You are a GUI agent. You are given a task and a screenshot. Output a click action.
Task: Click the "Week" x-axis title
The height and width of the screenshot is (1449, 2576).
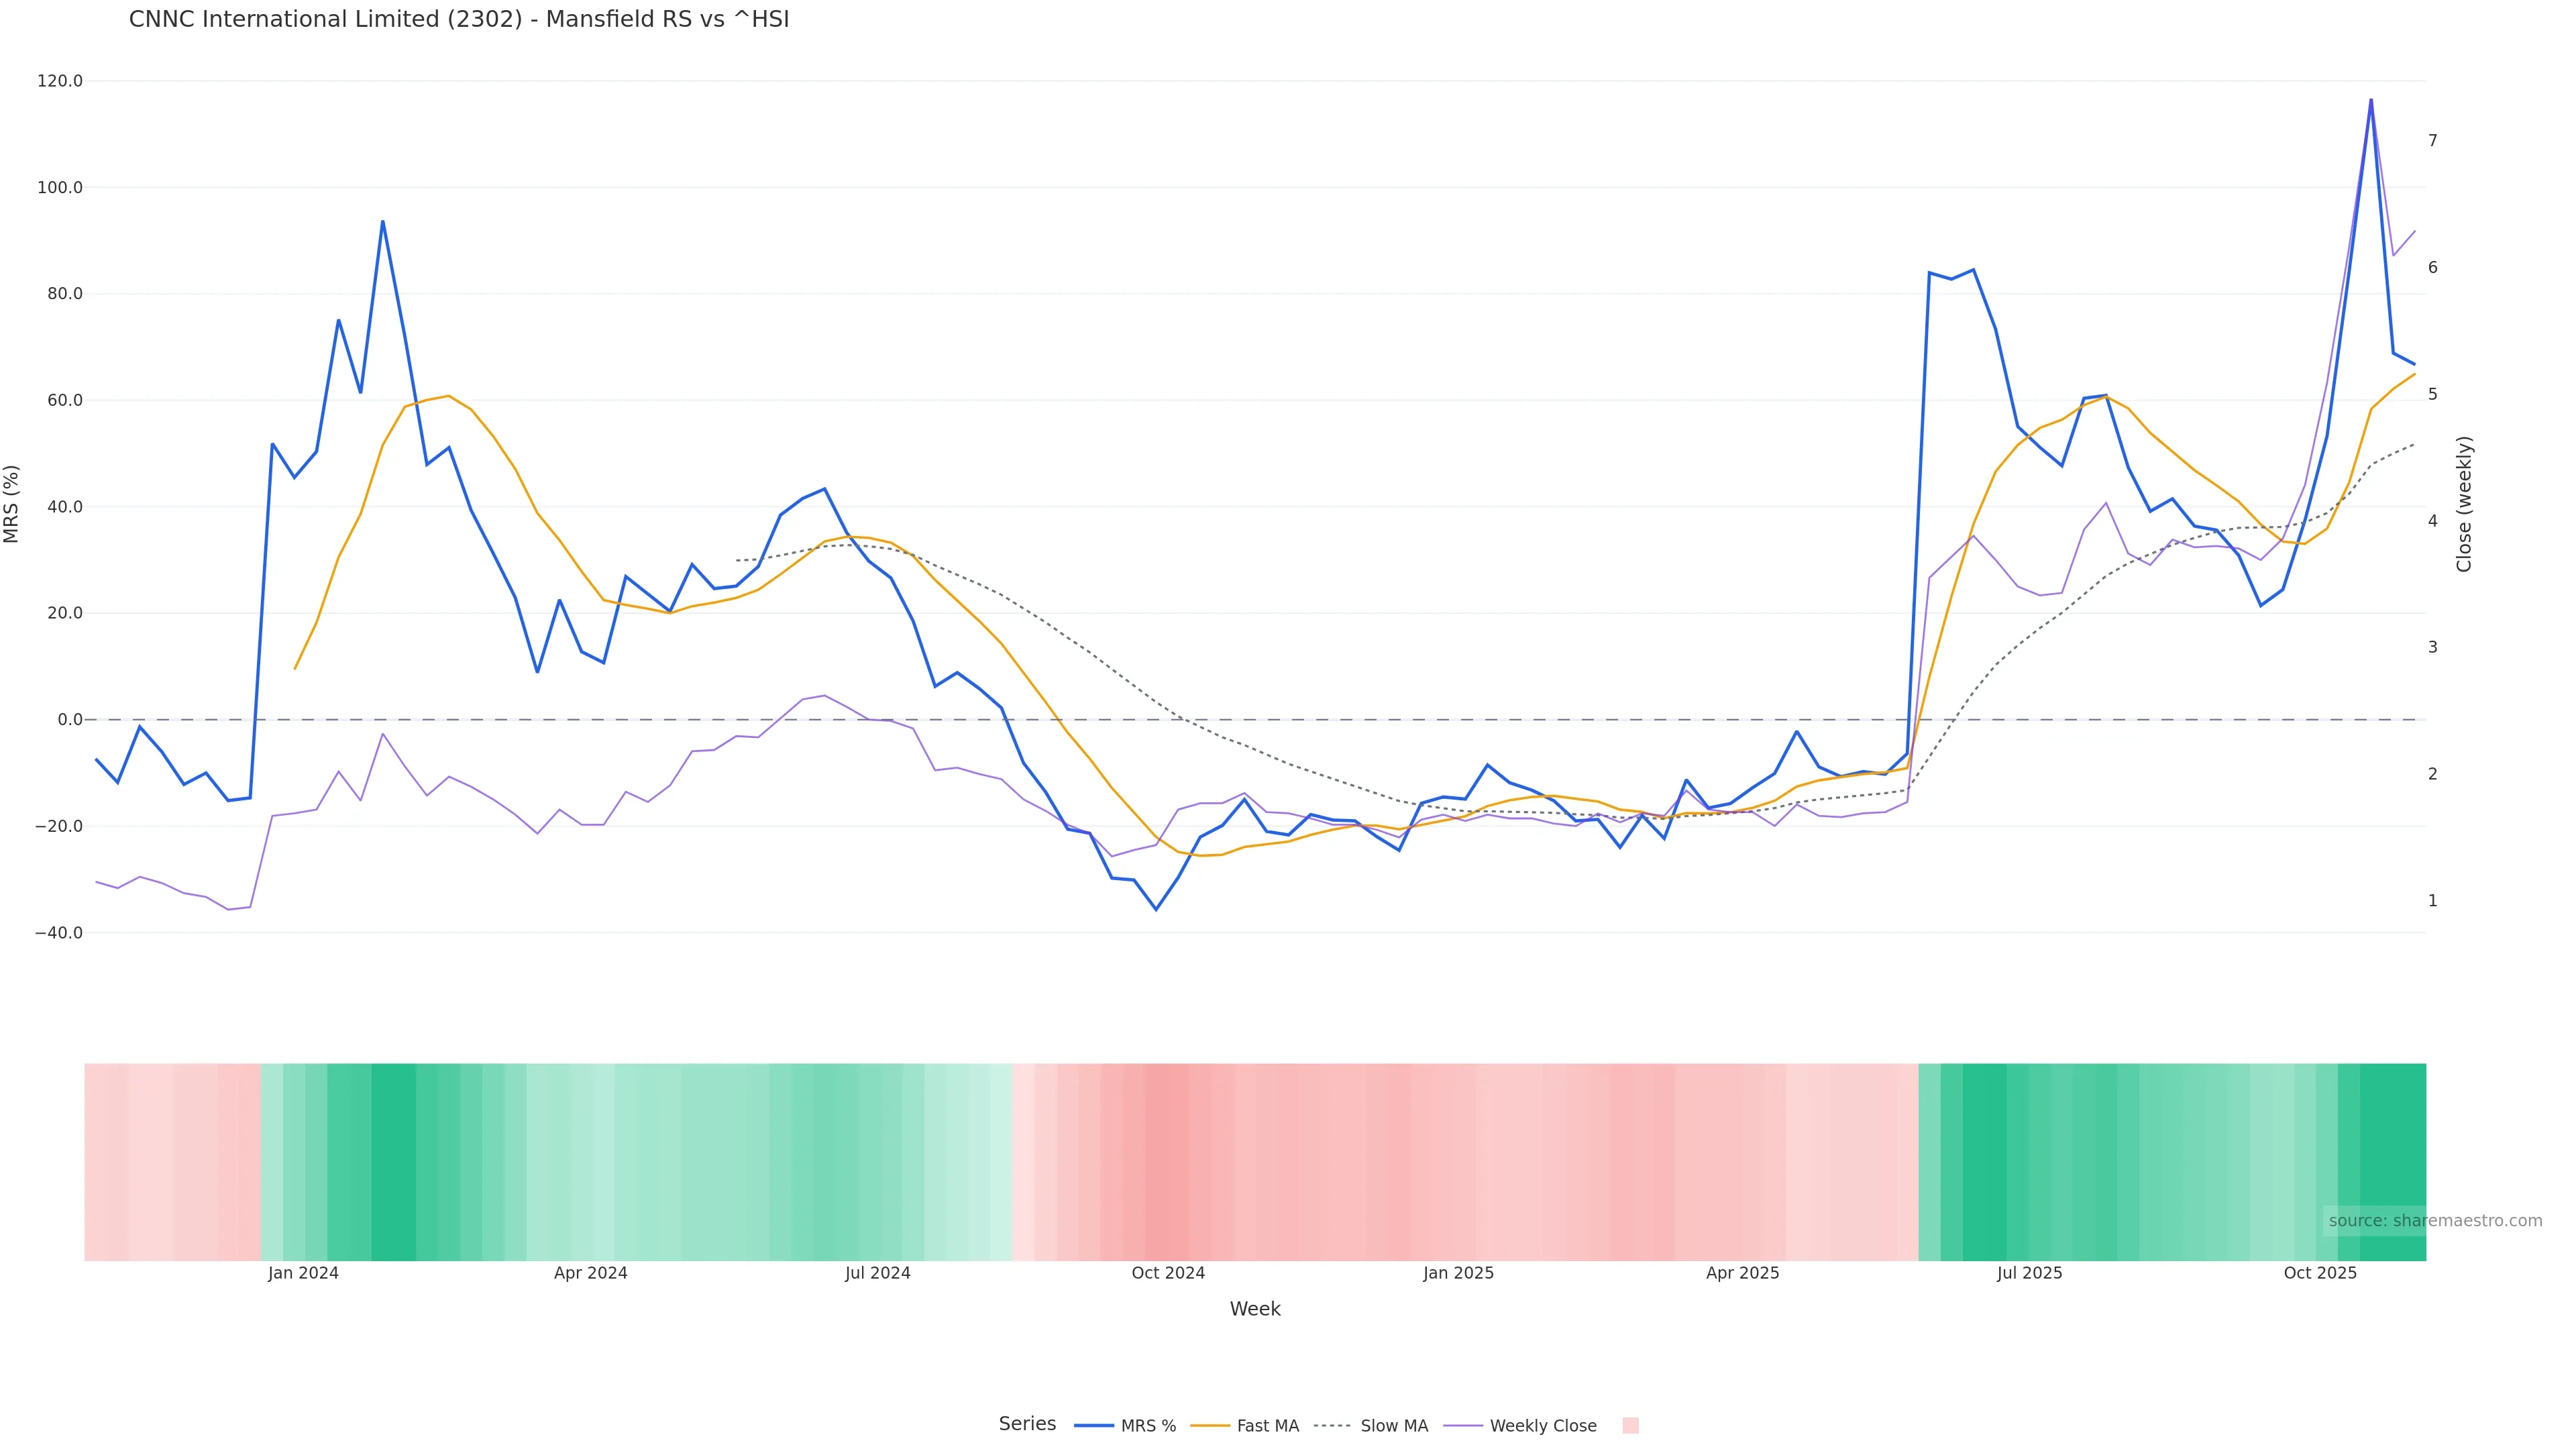1255,1309
